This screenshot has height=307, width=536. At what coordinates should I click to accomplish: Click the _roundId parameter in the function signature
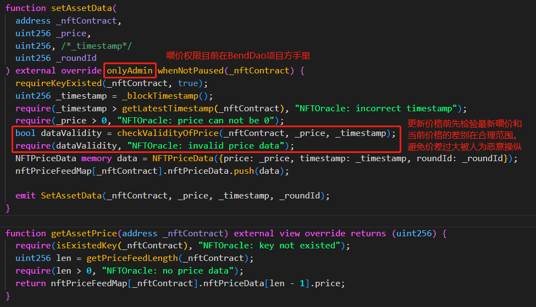76,58
